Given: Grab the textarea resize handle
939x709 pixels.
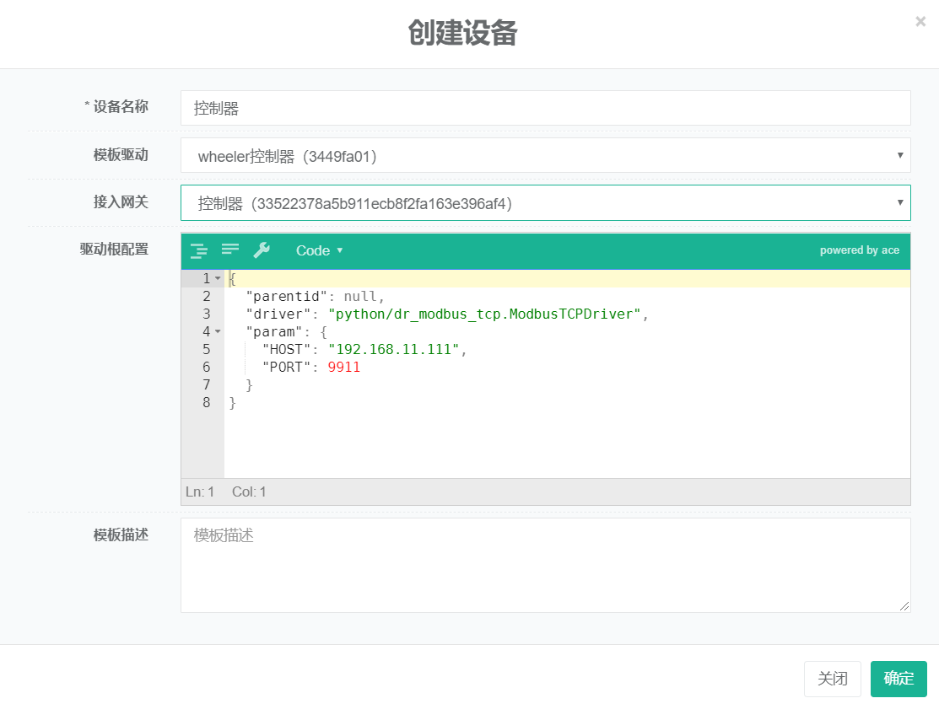Looking at the screenshot, I should click(904, 606).
